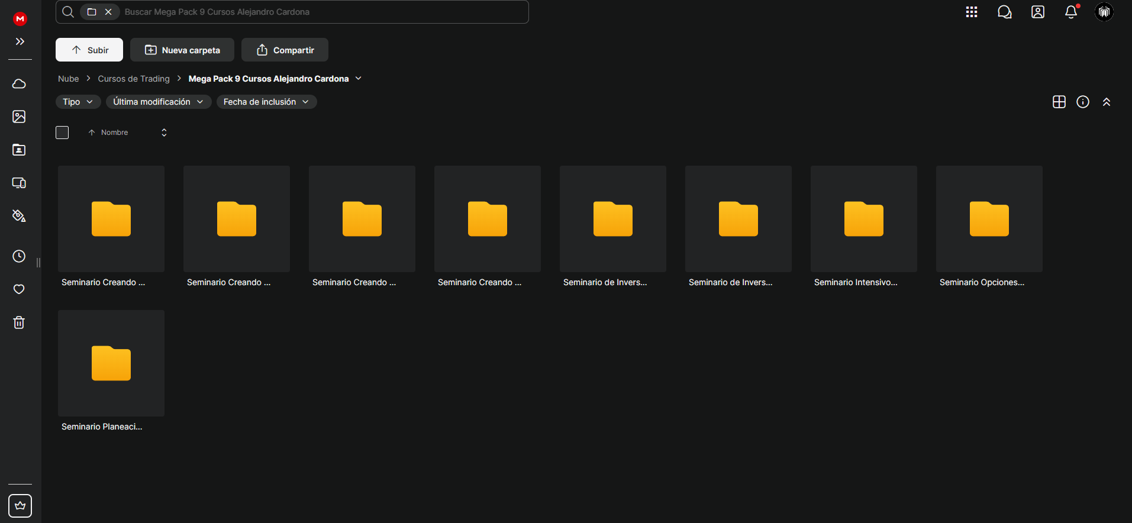1132x523 pixels.
Task: Open the Última modificación filter dropdown
Action: pos(159,102)
